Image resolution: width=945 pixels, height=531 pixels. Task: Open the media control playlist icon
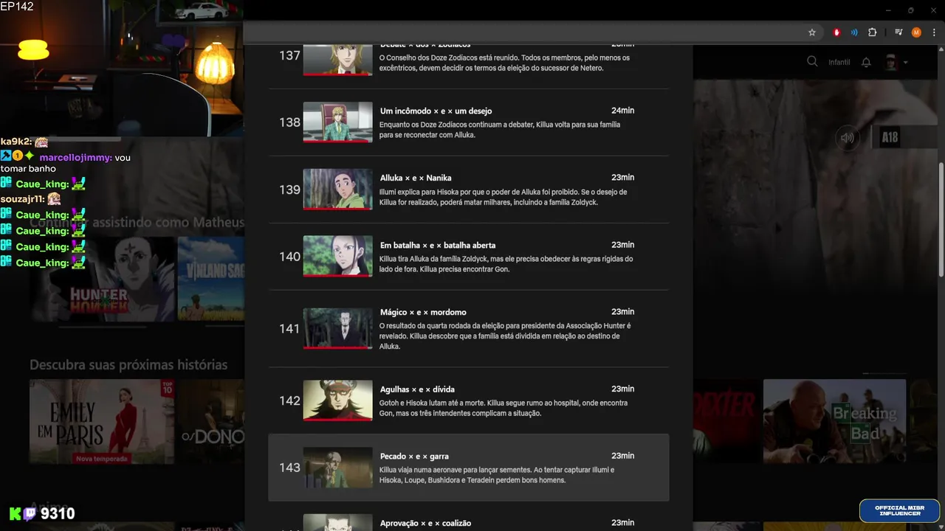pyautogui.click(x=898, y=32)
